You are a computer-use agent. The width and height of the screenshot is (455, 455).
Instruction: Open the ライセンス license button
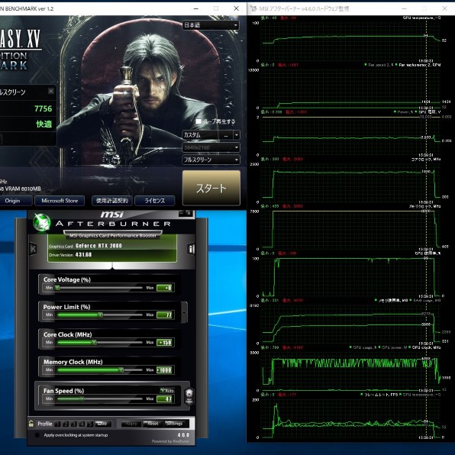pos(155,201)
